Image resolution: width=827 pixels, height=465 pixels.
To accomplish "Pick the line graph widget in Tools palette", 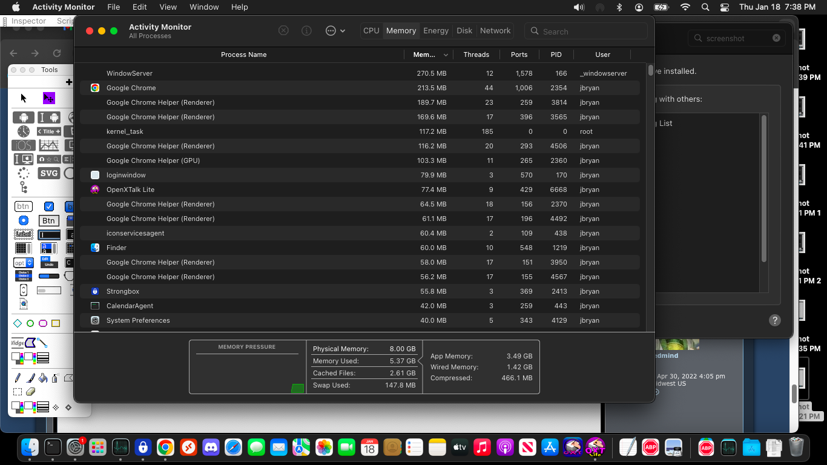I will [x=49, y=145].
